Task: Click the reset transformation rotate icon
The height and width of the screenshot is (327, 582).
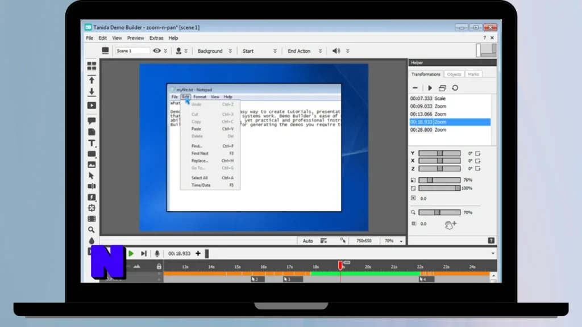Action: click(x=455, y=88)
